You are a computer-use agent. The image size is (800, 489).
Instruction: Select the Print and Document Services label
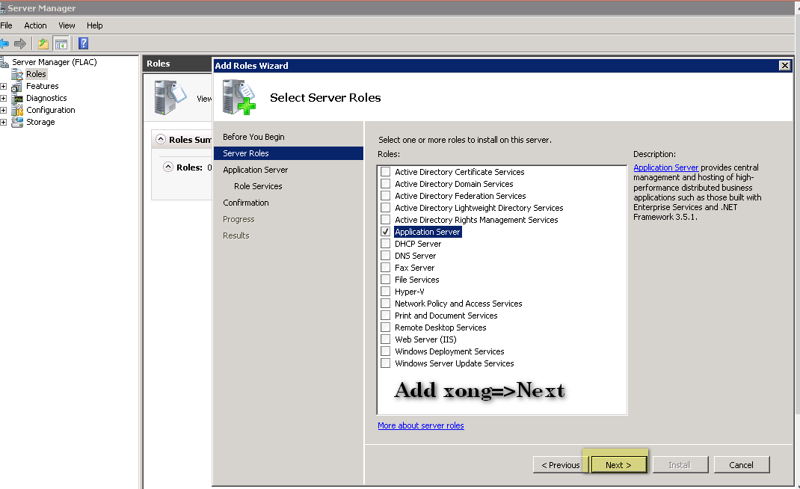(x=446, y=316)
